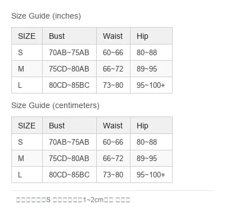This screenshot has width=225, height=223.
Task: Click the Hip header in centimeters table
Action: click(142, 126)
